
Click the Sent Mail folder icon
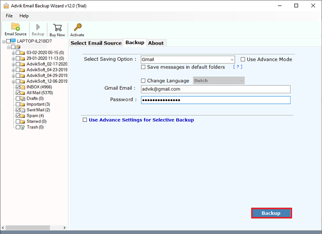(23, 110)
